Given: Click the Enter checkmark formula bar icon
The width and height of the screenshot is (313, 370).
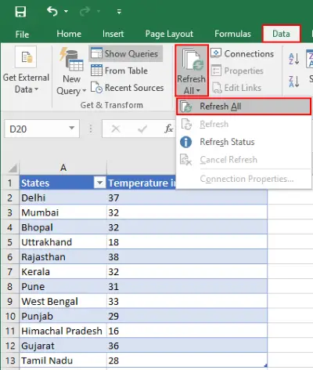Looking at the screenshot, I should point(142,129).
